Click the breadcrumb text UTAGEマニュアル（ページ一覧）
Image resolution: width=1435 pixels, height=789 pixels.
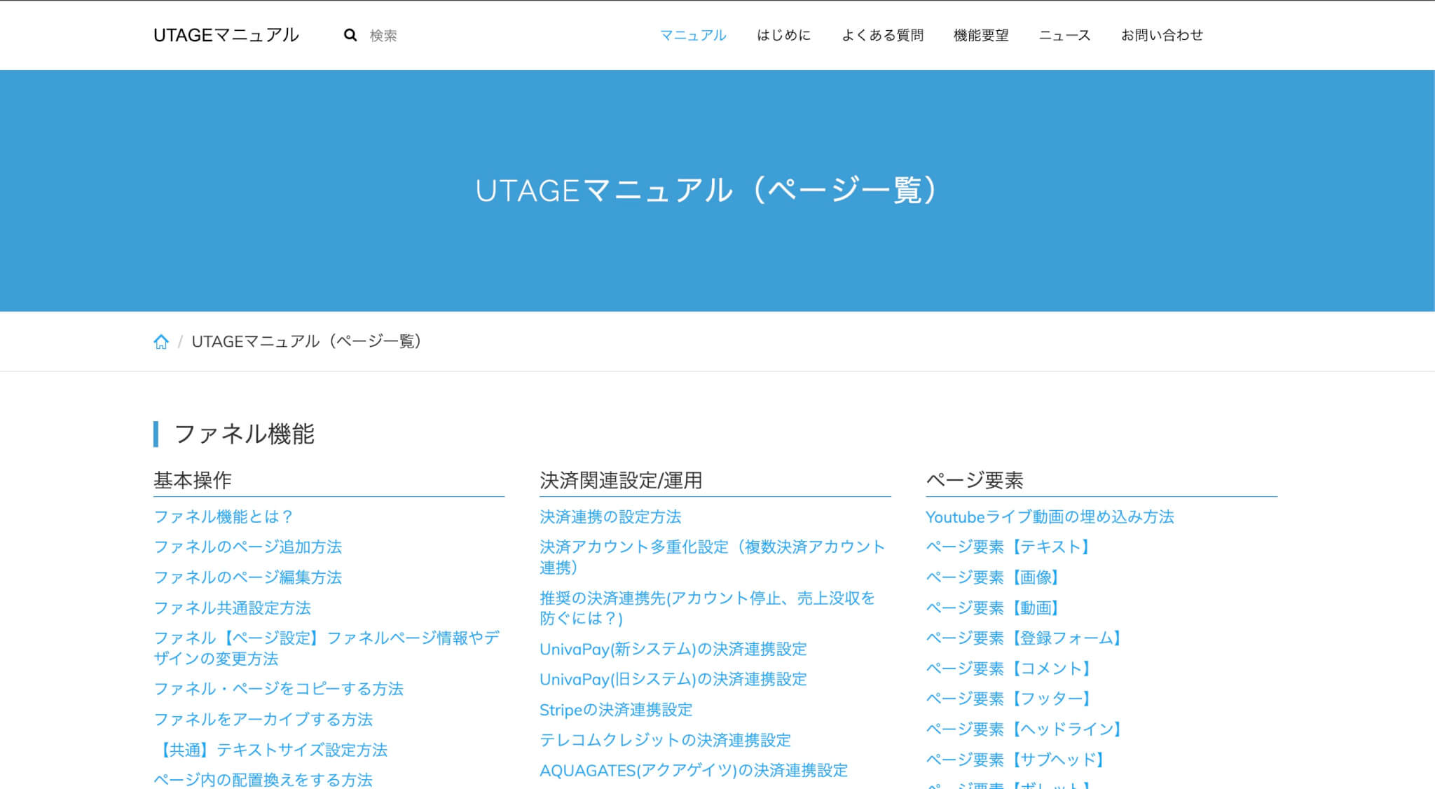click(x=306, y=341)
